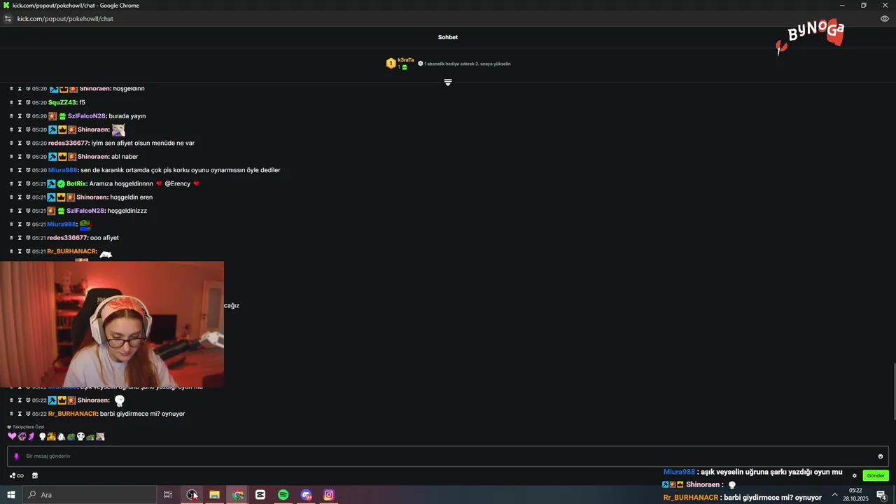Click moderator sword badge on 'abi naber' row
Screen dimensions: 896x504
[x=54, y=157]
